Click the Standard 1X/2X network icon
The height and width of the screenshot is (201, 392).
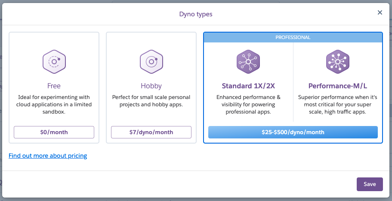pyautogui.click(x=248, y=62)
